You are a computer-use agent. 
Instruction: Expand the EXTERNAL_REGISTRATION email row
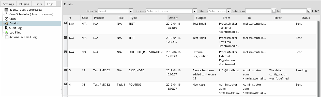tap(65, 52)
